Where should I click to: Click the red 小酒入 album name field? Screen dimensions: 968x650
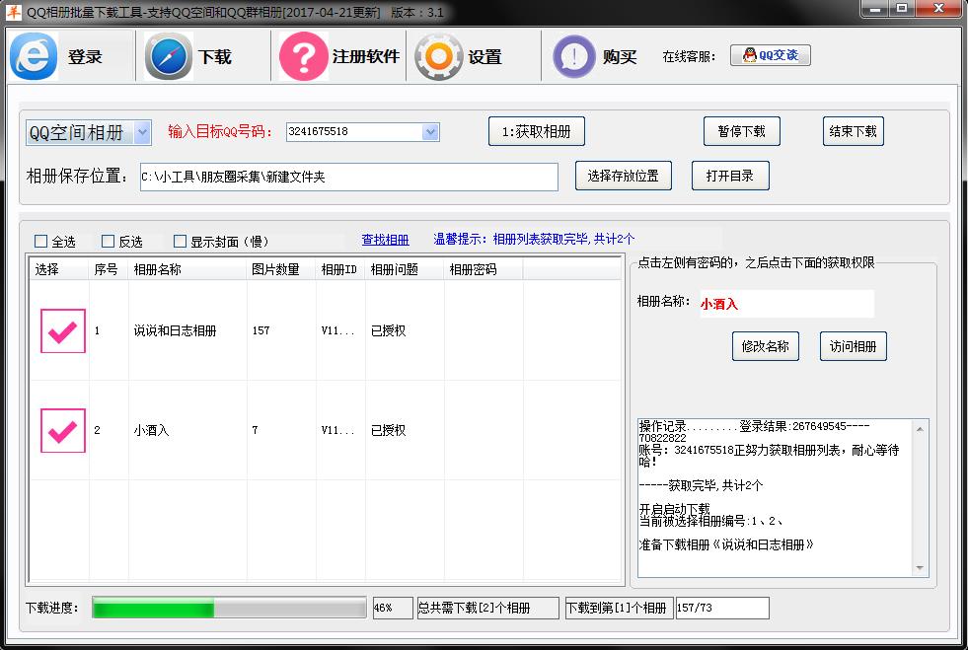pyautogui.click(x=786, y=304)
